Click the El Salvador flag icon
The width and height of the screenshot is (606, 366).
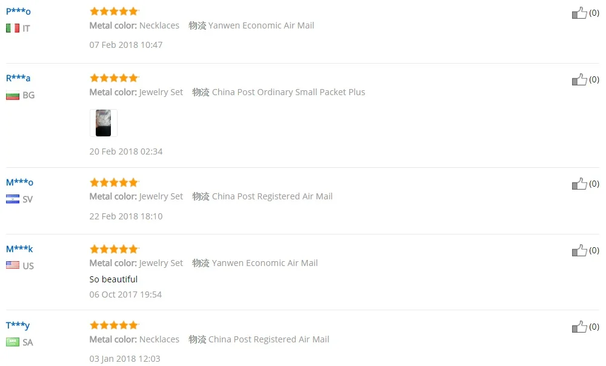pos(13,199)
